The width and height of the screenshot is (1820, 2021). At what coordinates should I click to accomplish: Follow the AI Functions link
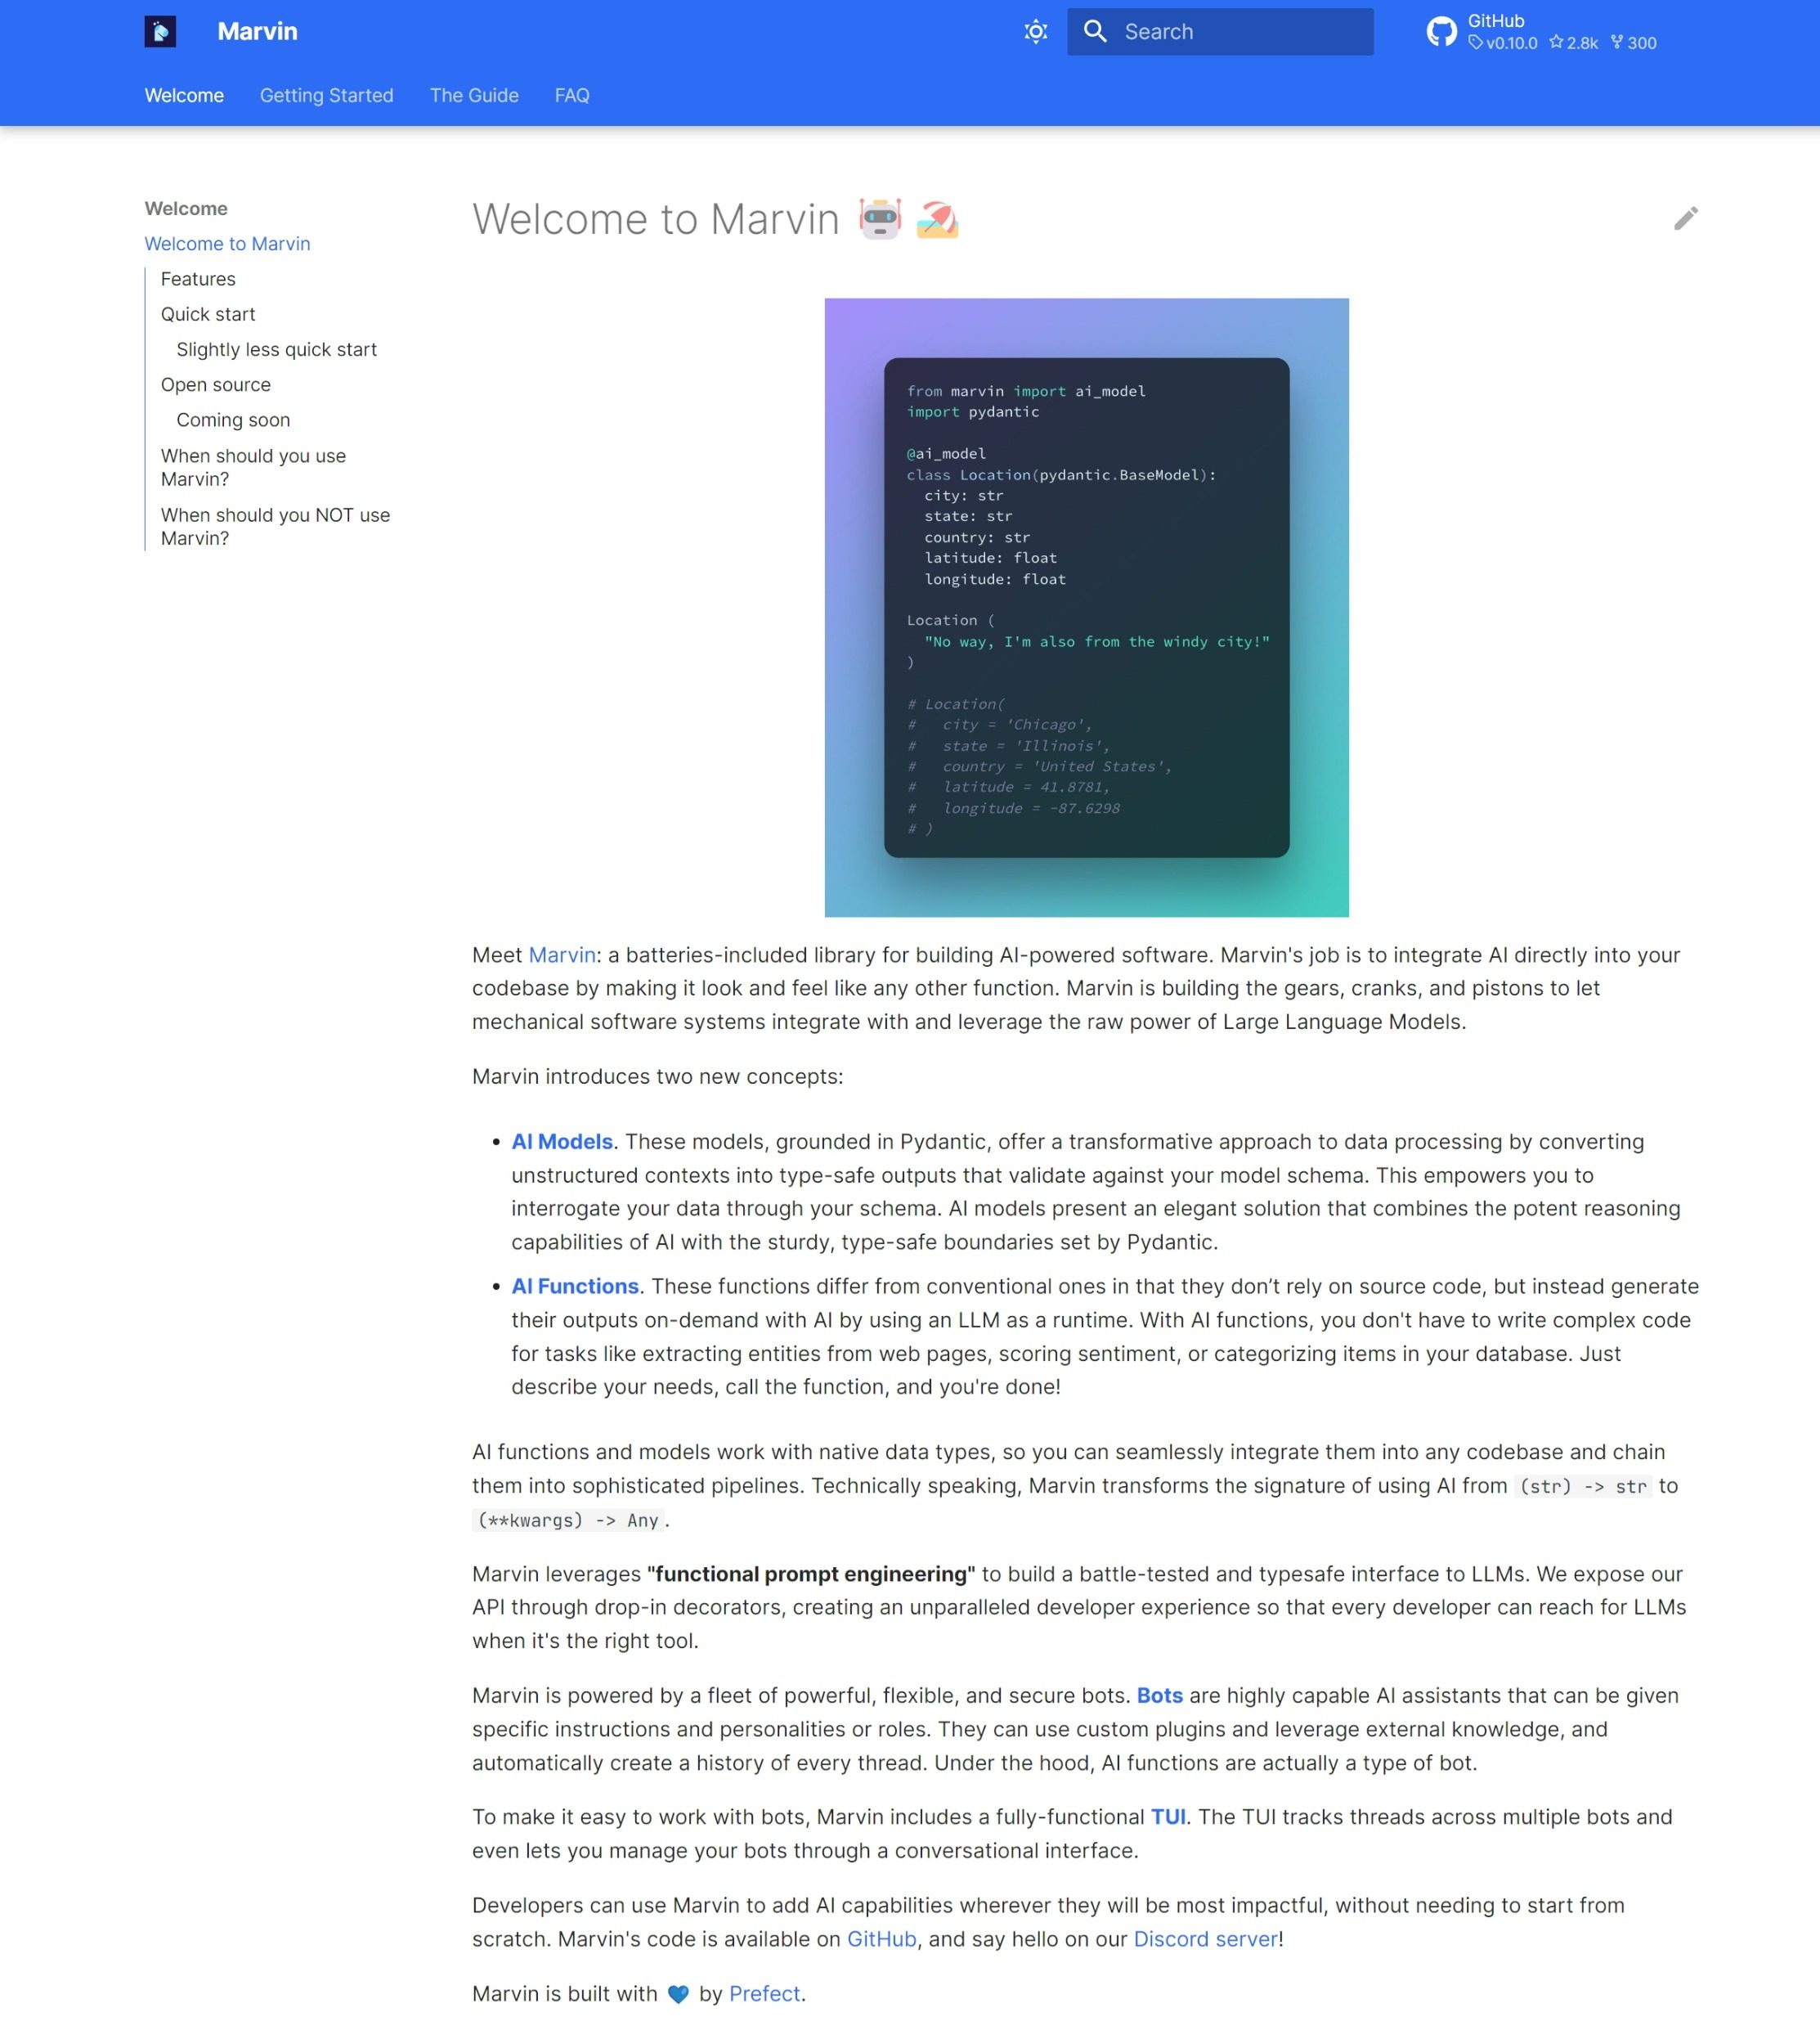[575, 1286]
